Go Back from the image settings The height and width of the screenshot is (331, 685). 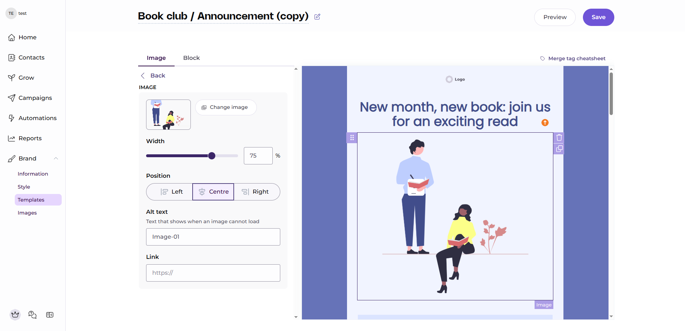pos(153,75)
